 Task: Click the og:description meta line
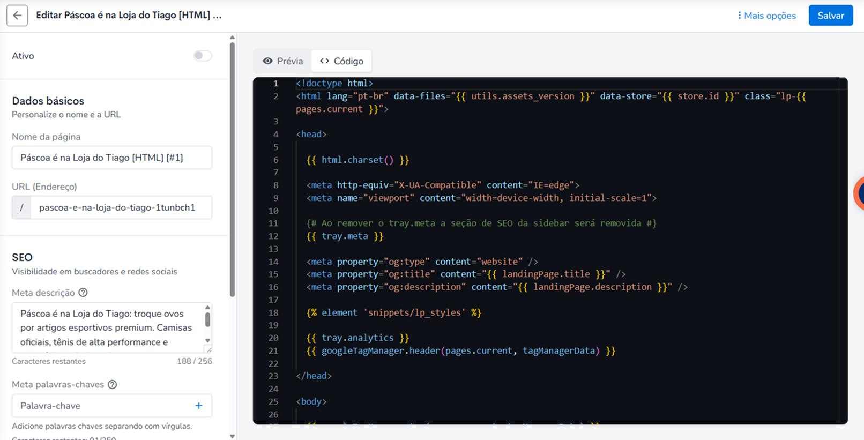(497, 287)
